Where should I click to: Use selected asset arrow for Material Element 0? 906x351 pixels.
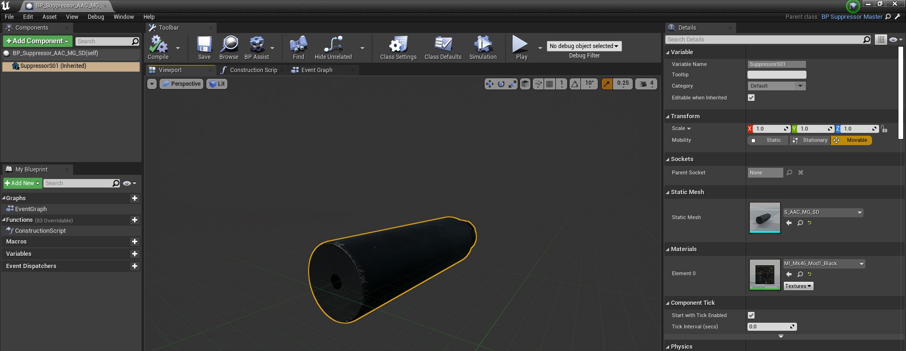pyautogui.click(x=789, y=274)
